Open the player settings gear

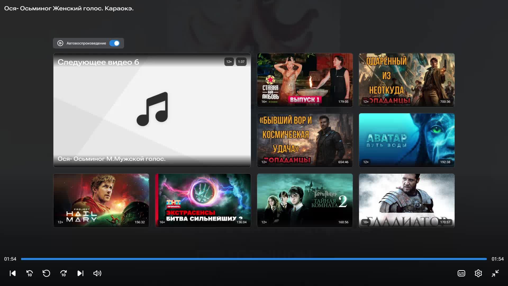[478, 273]
